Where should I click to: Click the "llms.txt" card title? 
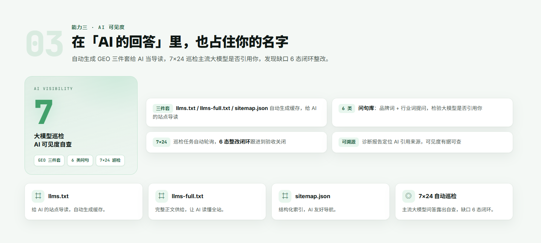(x=58, y=196)
